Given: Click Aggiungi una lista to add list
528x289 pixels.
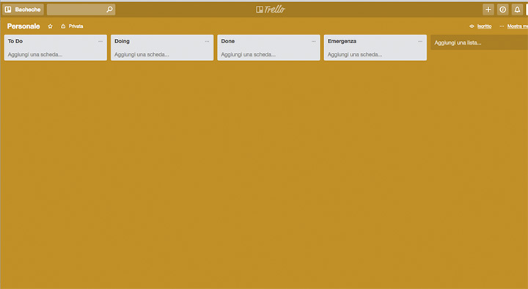Looking at the screenshot, I should [479, 43].
